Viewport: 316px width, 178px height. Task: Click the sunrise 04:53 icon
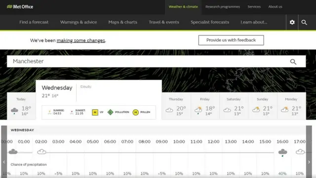coord(49,112)
